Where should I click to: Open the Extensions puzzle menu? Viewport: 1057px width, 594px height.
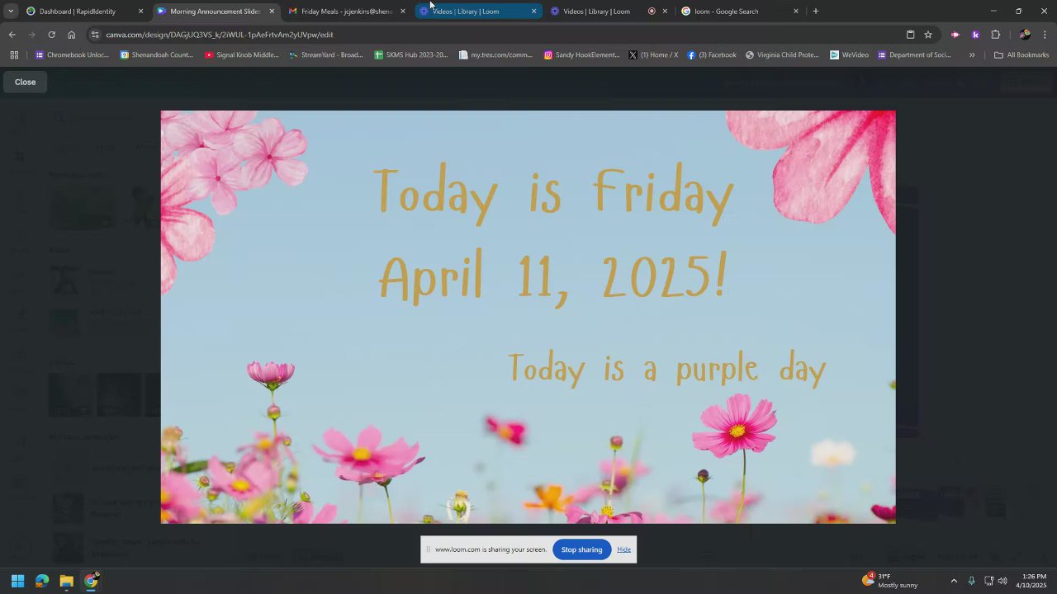995,35
